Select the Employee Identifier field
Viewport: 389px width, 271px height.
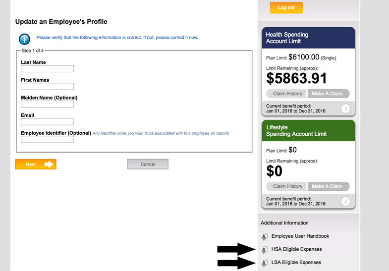click(x=48, y=139)
